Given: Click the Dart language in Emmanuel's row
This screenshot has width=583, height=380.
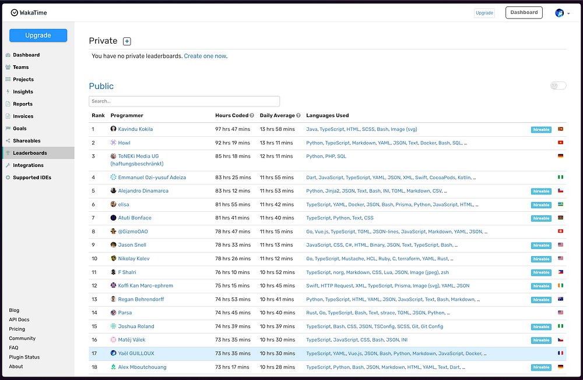Looking at the screenshot, I should click(311, 177).
